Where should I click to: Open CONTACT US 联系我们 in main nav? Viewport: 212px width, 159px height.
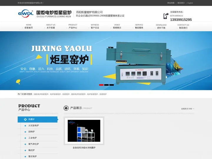click(x=183, y=26)
